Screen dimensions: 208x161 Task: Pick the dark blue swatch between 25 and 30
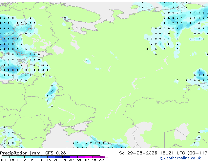pyautogui.click(x=66, y=157)
